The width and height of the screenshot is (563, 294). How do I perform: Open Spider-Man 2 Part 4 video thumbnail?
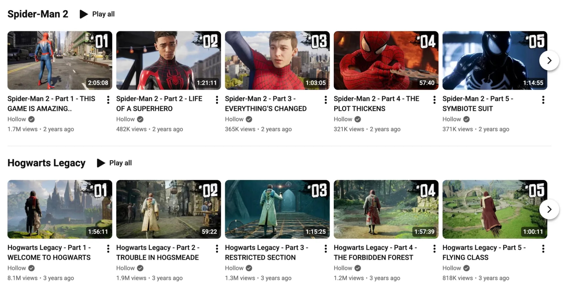[386, 60]
